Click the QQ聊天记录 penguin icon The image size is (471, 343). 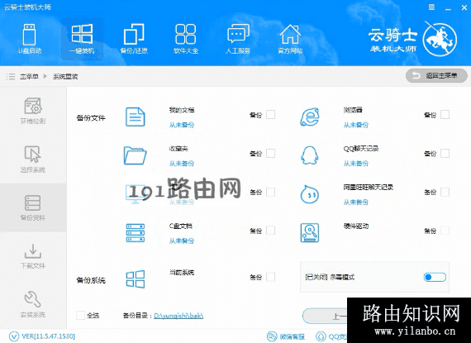pos(310,155)
